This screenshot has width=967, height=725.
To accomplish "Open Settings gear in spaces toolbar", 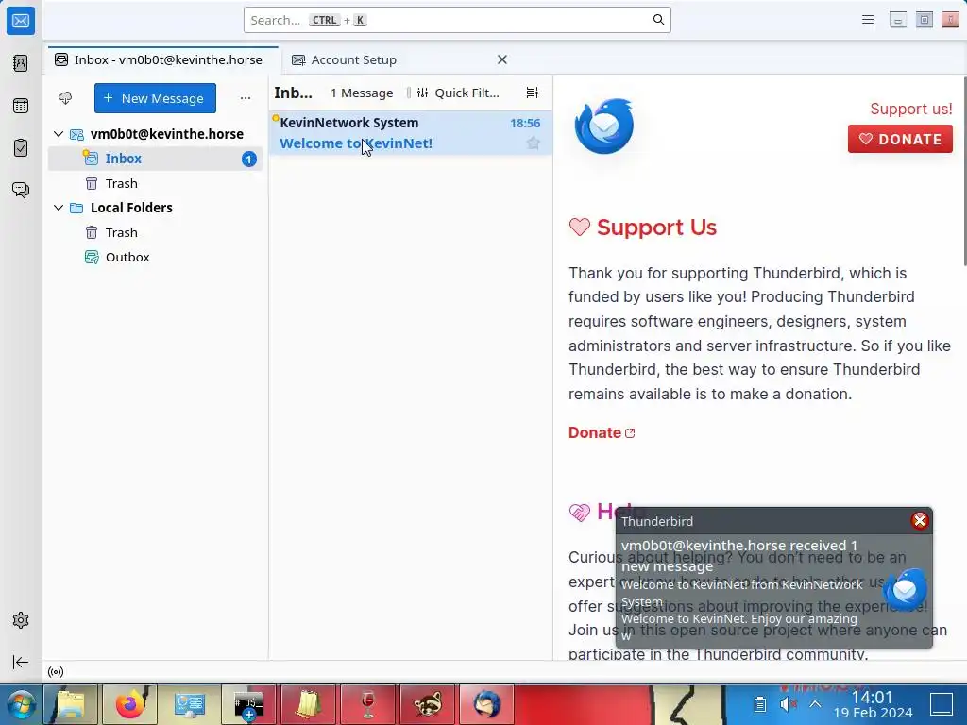I will coord(21,620).
